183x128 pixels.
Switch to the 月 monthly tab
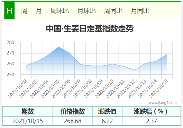(39, 11)
